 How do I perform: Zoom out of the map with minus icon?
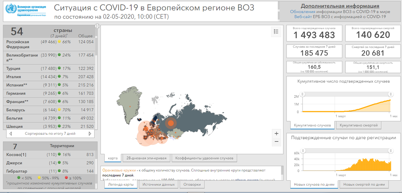point(276,141)
